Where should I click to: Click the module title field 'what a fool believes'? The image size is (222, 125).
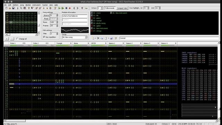(x=75, y=16)
